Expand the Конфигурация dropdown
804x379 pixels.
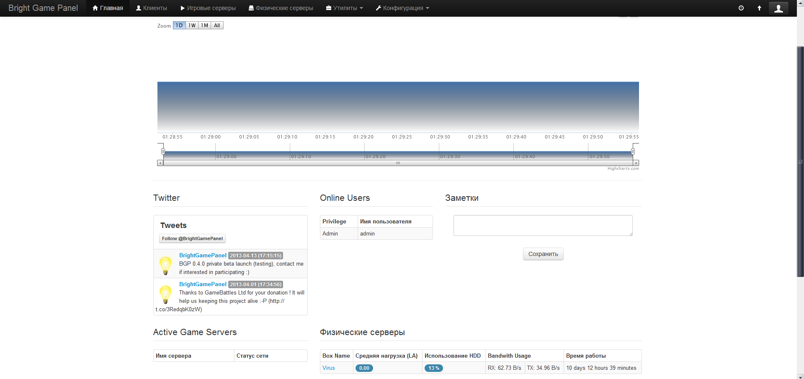[x=402, y=8]
